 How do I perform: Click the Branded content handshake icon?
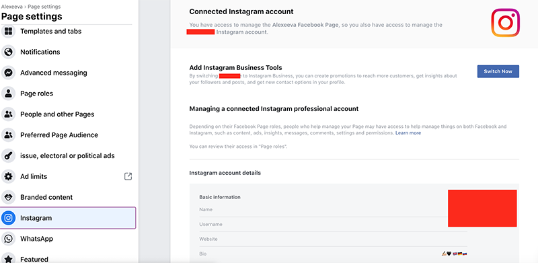8,198
